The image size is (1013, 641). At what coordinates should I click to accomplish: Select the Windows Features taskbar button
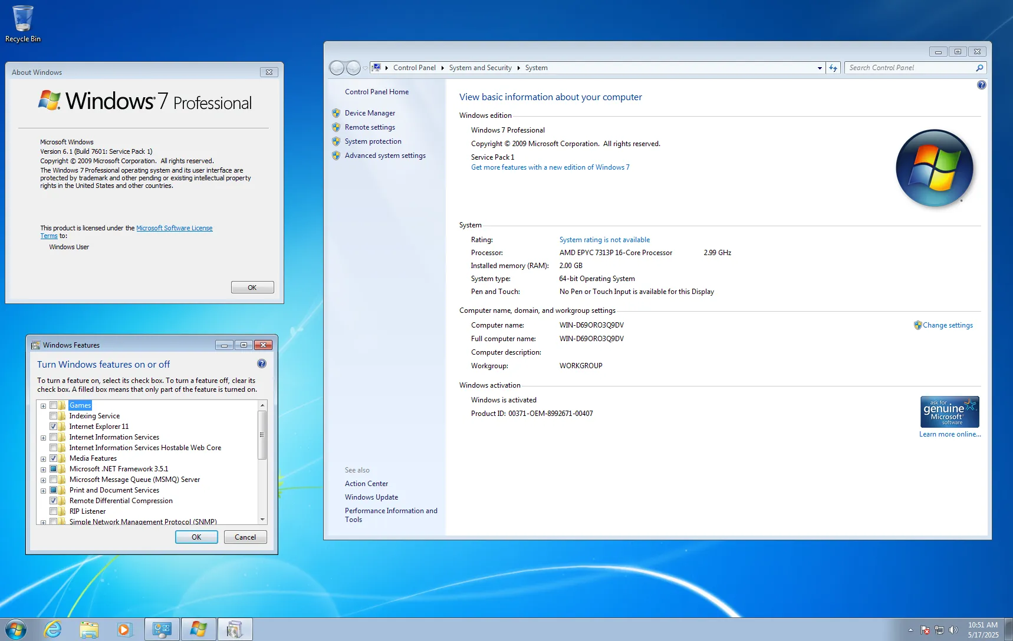[235, 629]
